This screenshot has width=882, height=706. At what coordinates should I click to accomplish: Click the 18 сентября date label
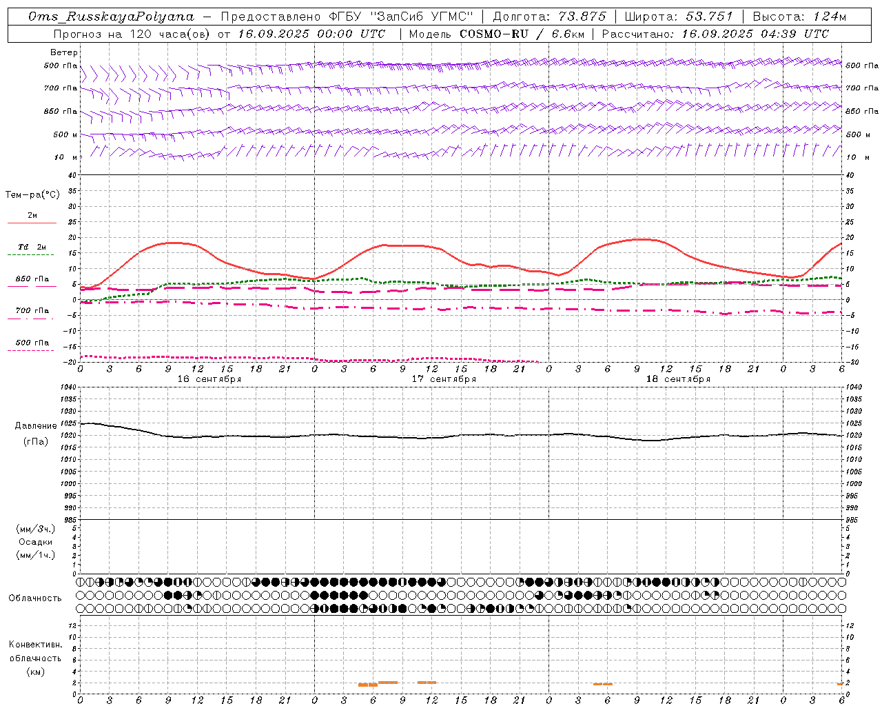pyautogui.click(x=678, y=379)
